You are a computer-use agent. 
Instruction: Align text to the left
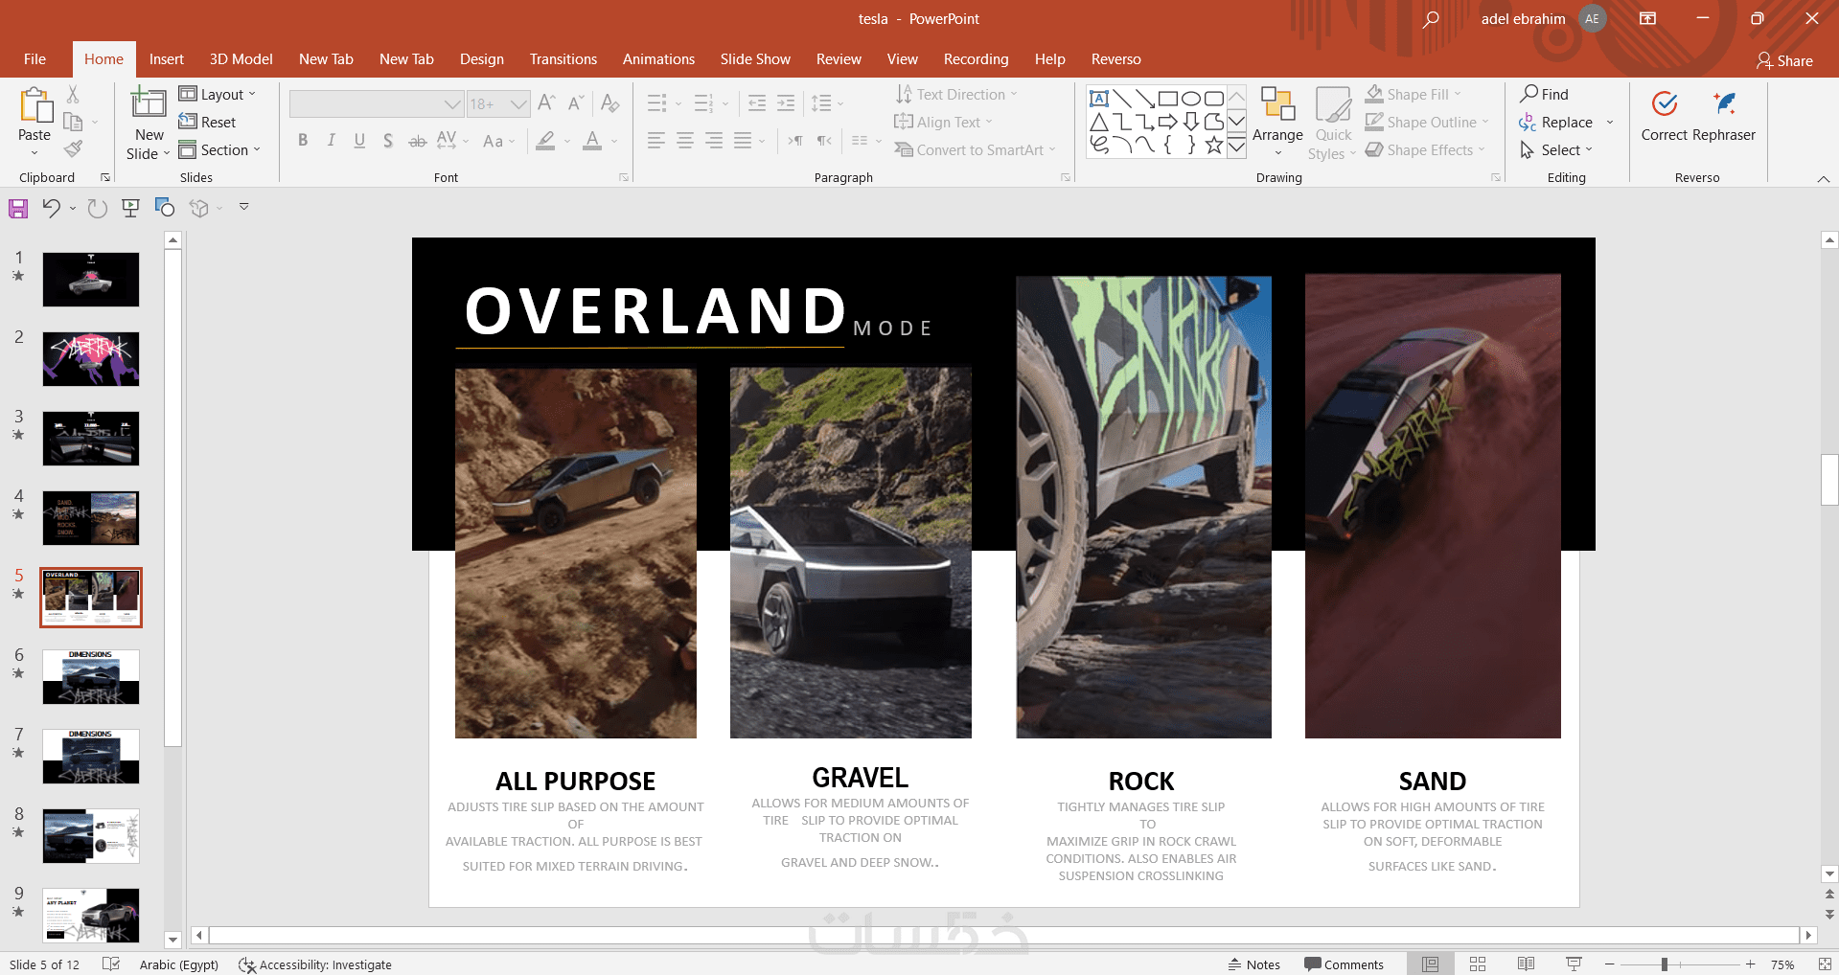[656, 141]
